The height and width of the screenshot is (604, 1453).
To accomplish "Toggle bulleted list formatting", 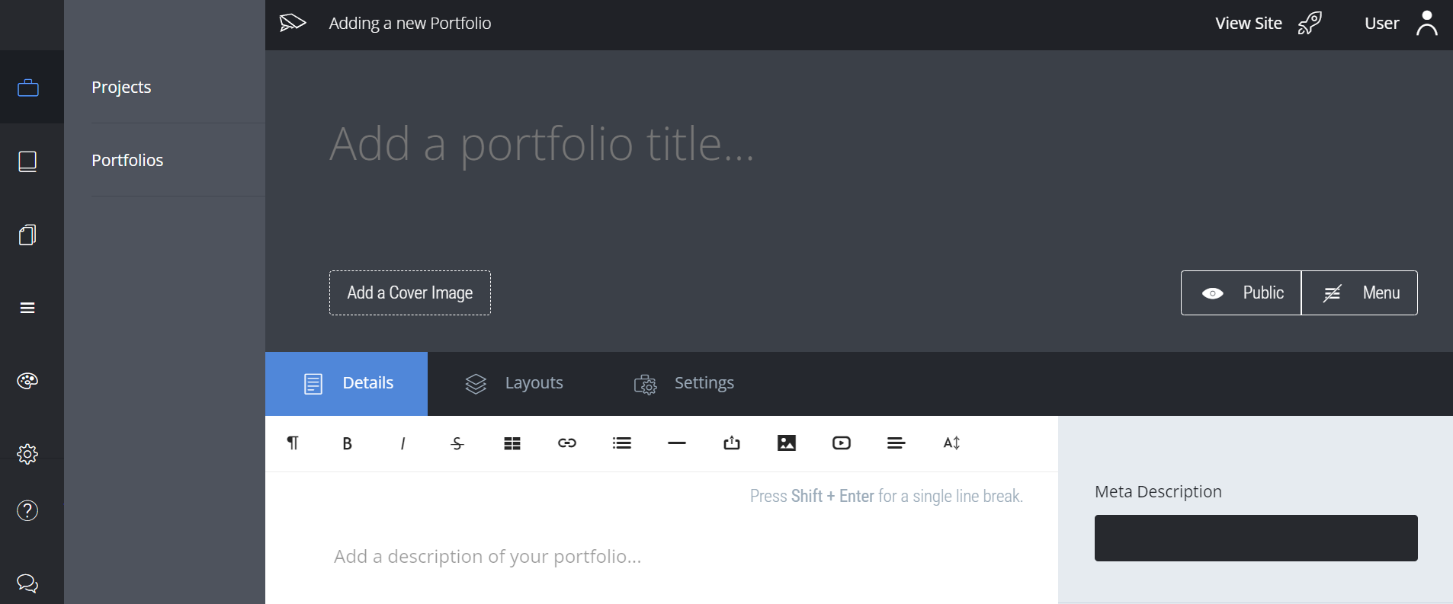I will coord(621,443).
